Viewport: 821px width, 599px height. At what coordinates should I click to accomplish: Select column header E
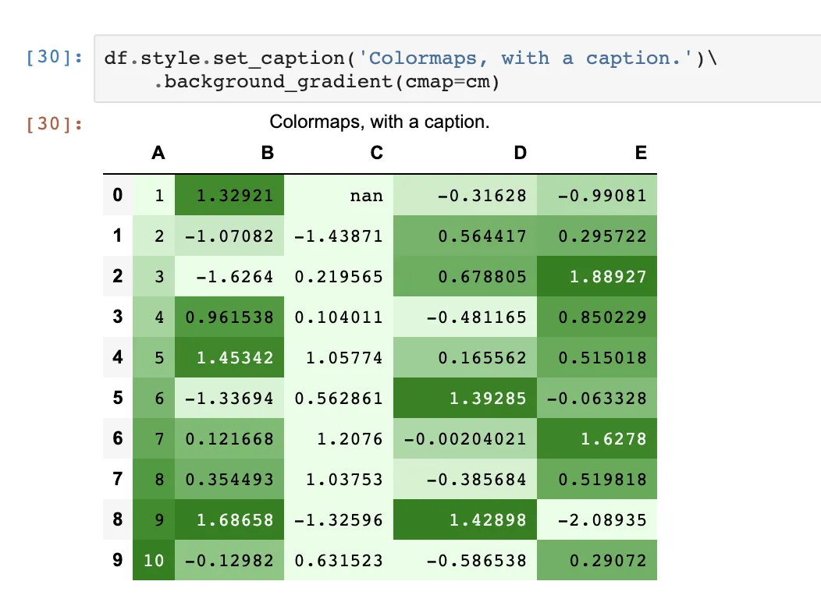640,153
